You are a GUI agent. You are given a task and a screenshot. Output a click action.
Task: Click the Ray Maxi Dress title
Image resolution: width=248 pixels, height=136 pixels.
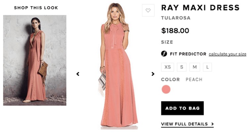click(x=200, y=8)
